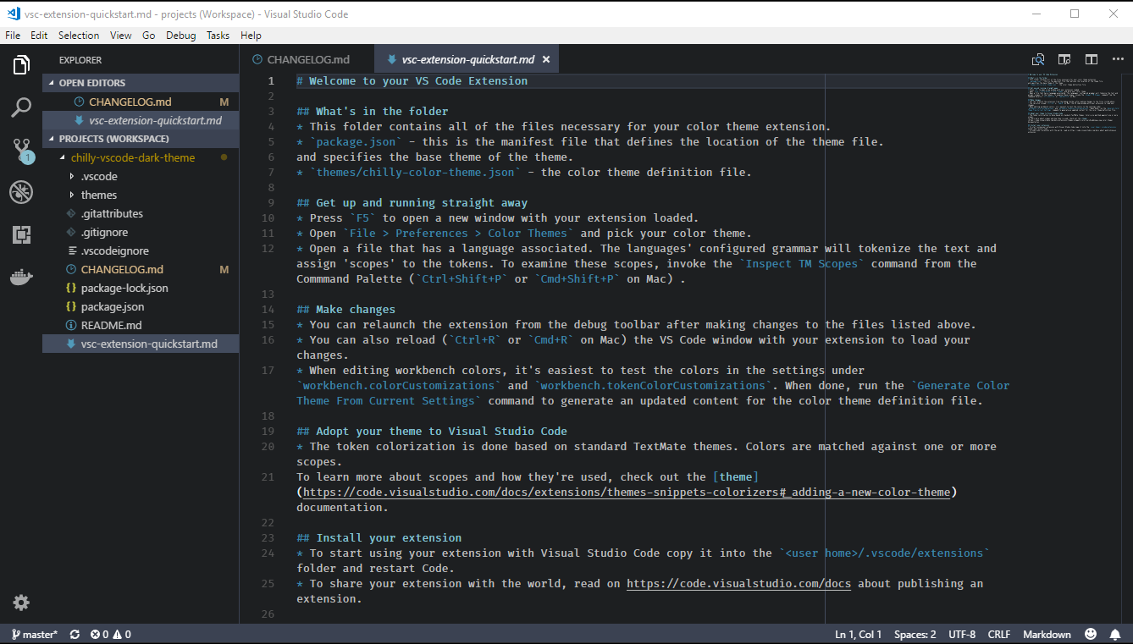Open the Manage gear at the bottom
Viewport: 1133px width, 644px height.
(20, 603)
